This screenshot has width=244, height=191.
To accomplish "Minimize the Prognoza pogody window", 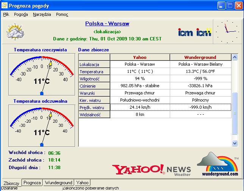I will coord(221,6).
